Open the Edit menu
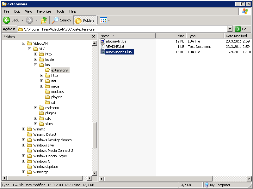 click(17, 11)
